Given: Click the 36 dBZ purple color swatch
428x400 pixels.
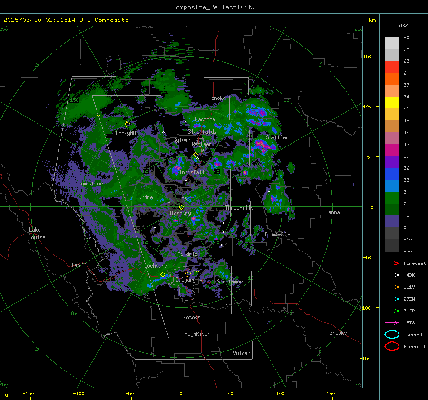Looking at the screenshot, I should coord(392,162).
